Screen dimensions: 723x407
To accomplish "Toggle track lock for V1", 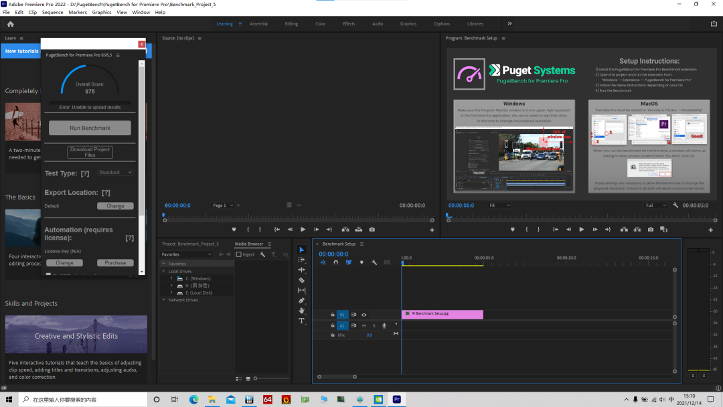I will click(333, 315).
